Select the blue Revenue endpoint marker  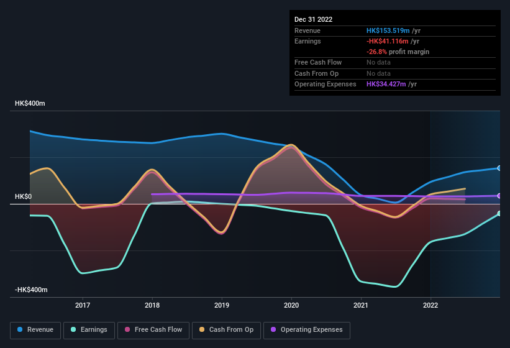pyautogui.click(x=499, y=168)
